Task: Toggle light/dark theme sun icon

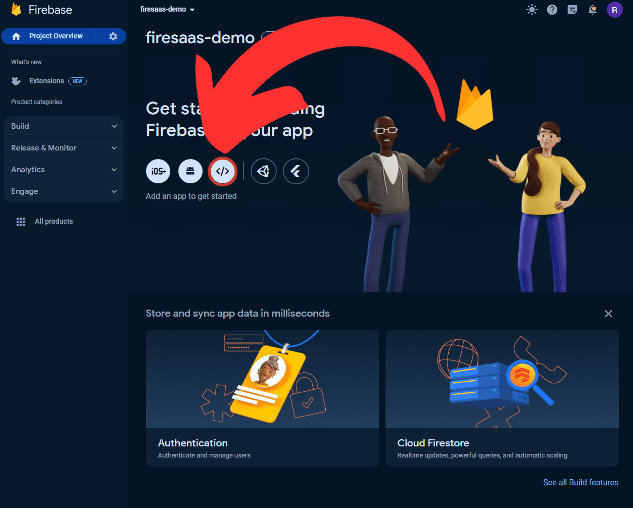Action: pyautogui.click(x=532, y=10)
